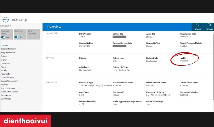Click Processor L2 Cache value
This screenshot has height=127, width=214.
158,95
